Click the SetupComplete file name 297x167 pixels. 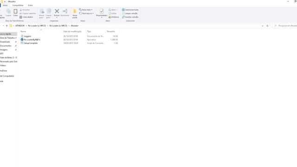(x=31, y=43)
